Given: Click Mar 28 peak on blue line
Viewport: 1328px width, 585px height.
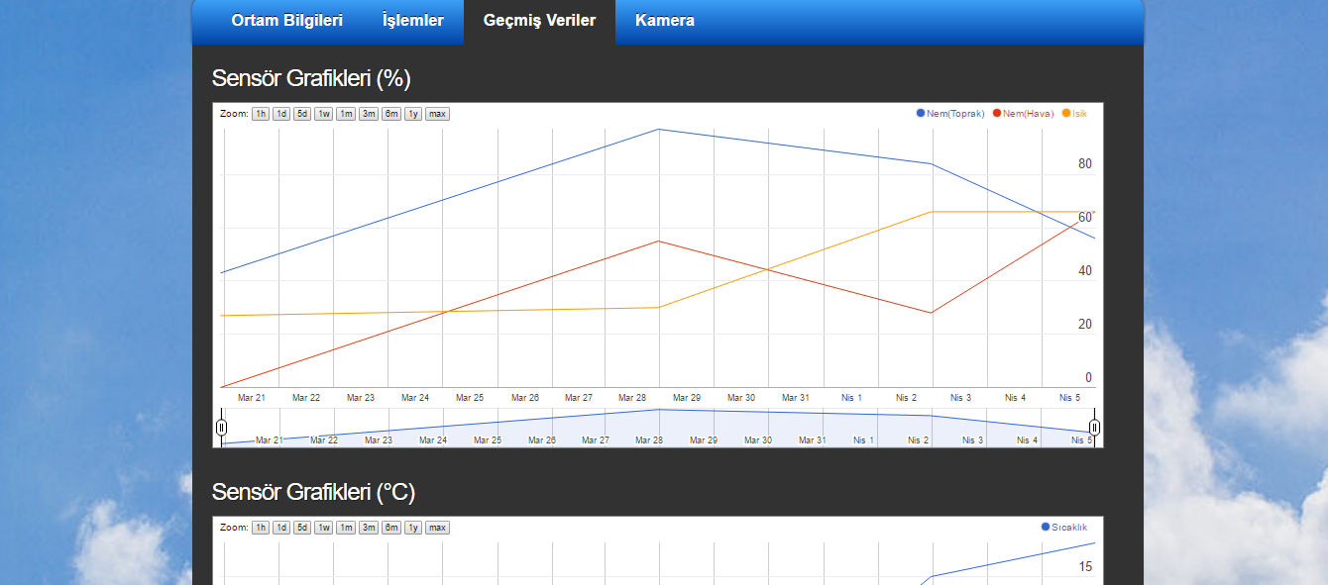Looking at the screenshot, I should [659, 130].
